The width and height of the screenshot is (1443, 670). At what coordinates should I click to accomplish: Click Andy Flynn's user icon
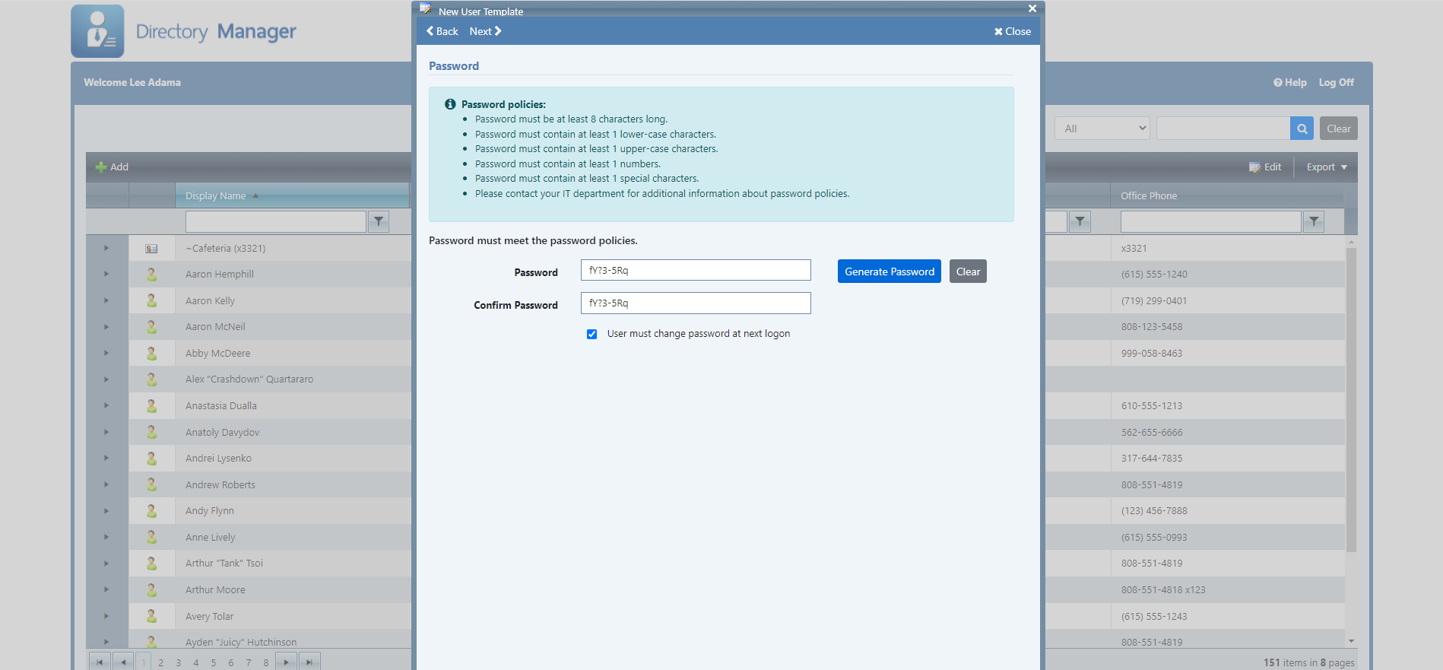(151, 510)
